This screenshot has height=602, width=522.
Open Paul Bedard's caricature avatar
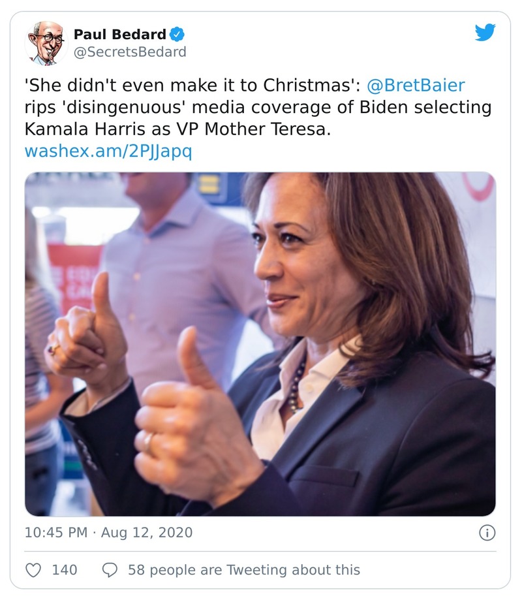click(x=46, y=42)
